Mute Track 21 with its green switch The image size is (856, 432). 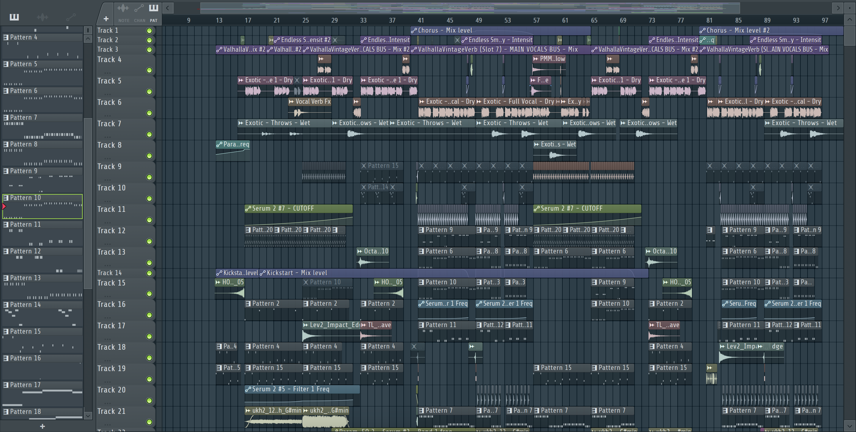pyautogui.click(x=150, y=422)
